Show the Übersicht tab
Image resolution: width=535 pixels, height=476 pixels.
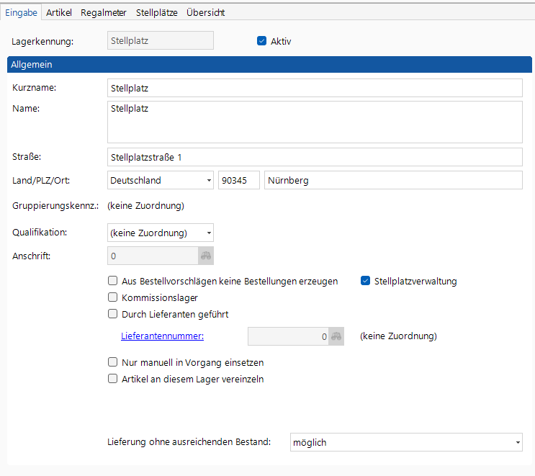[x=205, y=13]
